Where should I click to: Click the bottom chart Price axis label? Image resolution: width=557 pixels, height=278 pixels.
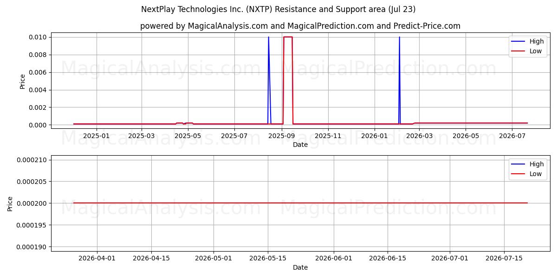point(10,204)
